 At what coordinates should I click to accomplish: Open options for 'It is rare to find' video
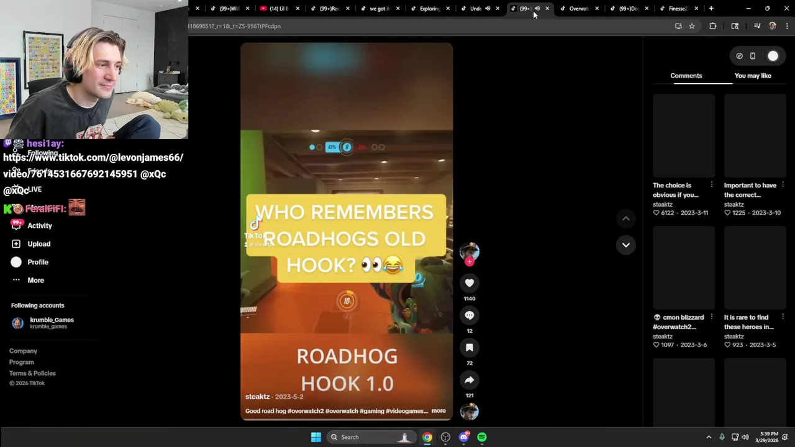(x=783, y=317)
